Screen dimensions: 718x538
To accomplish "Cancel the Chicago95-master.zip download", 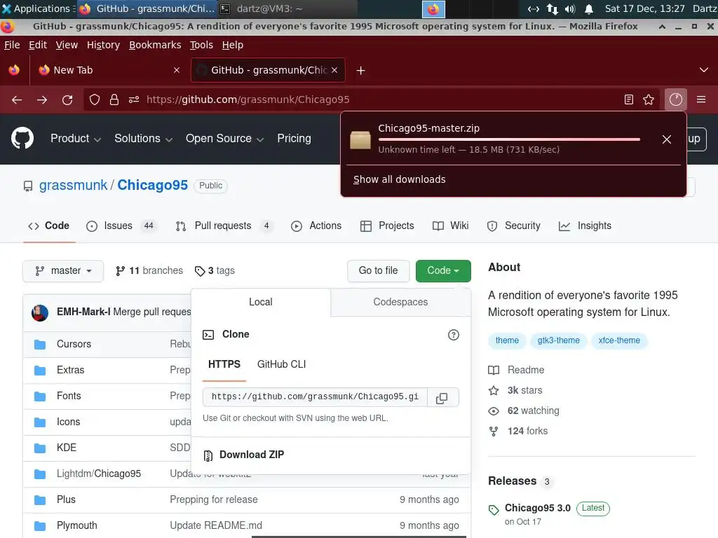I will [x=667, y=139].
